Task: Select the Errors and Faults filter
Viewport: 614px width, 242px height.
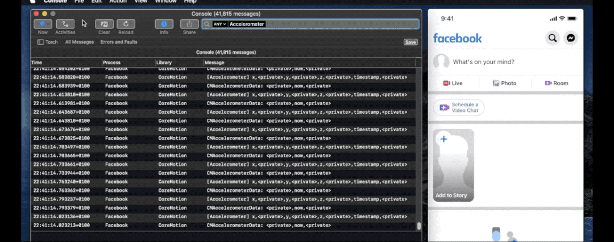Action: tap(119, 42)
